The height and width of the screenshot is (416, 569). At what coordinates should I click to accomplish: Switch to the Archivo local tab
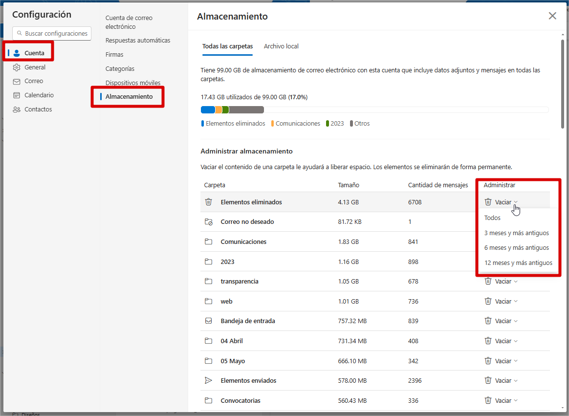click(x=281, y=46)
